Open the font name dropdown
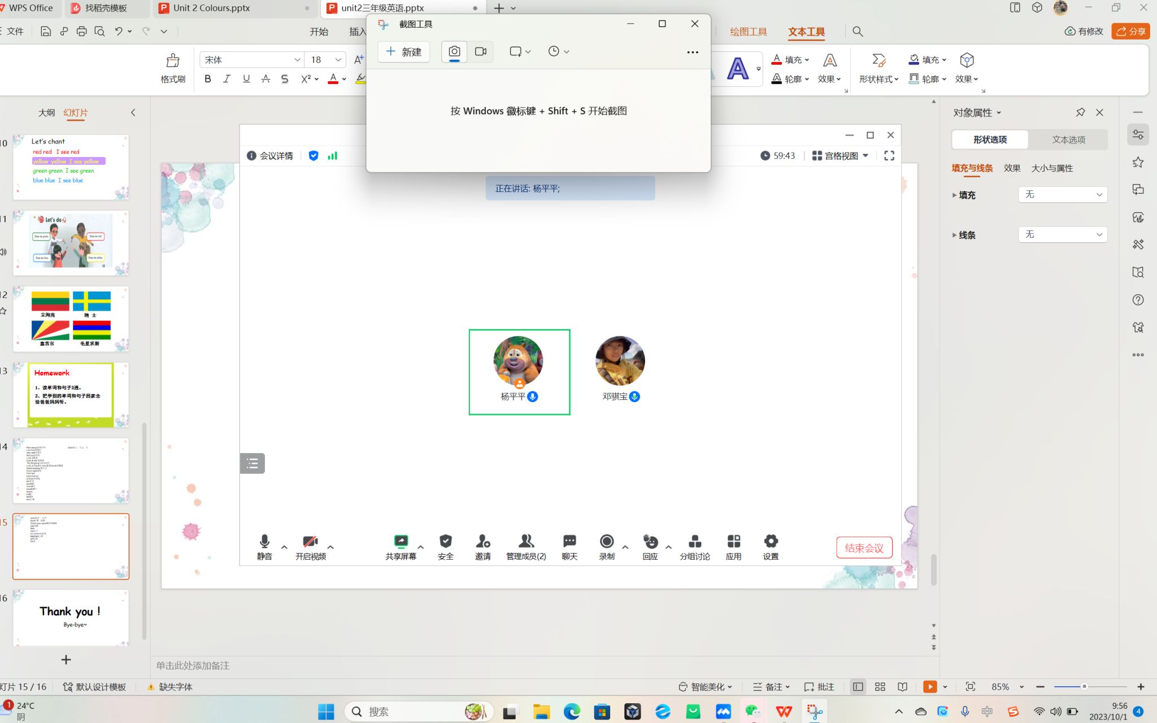Viewport: 1157px width, 723px height. pos(297,60)
